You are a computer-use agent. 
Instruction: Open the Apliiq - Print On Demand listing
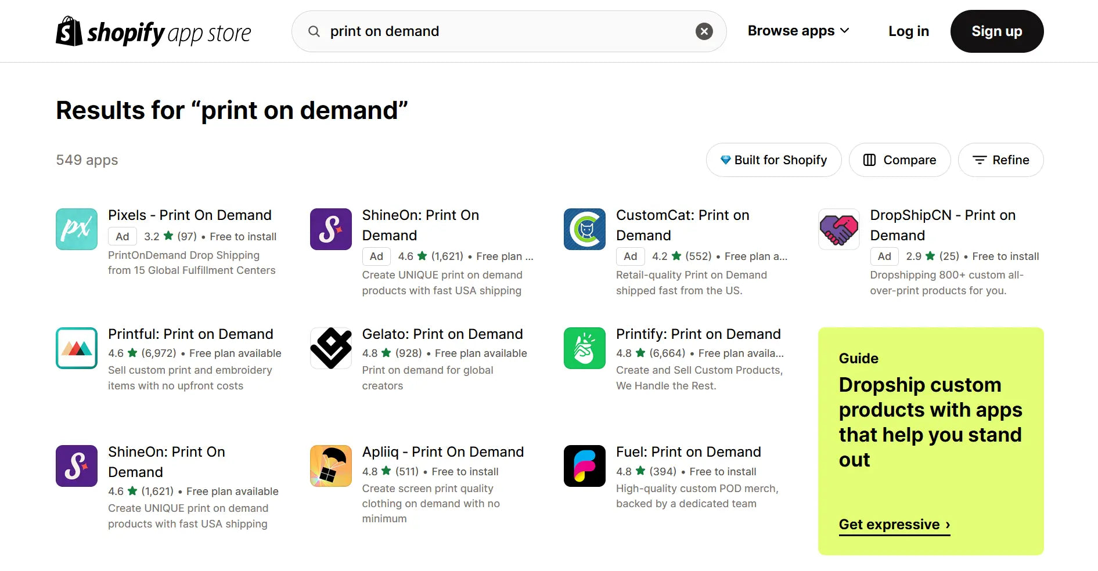(442, 451)
